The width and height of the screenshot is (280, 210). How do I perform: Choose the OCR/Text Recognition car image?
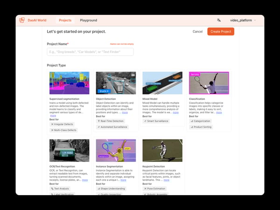pyautogui.click(x=69, y=150)
